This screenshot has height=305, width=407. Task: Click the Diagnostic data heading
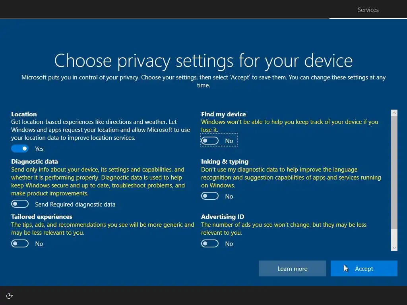click(x=35, y=161)
